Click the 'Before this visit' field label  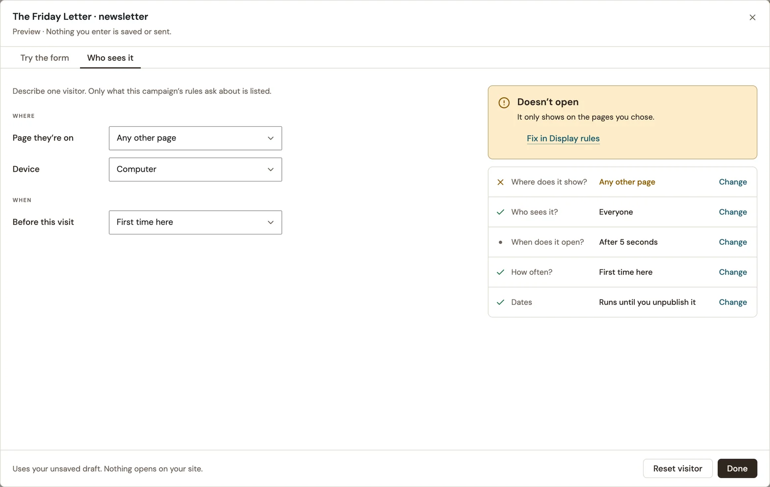click(x=43, y=223)
